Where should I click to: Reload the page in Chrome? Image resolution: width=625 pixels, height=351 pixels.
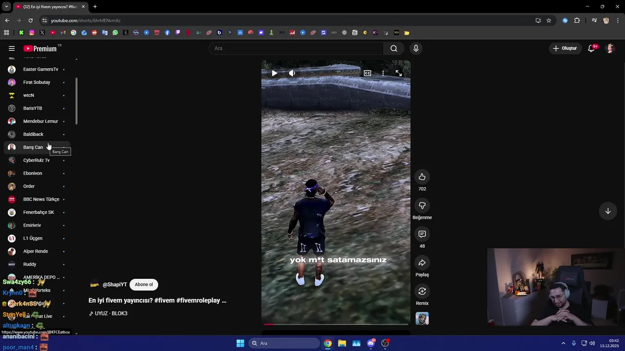[30, 20]
